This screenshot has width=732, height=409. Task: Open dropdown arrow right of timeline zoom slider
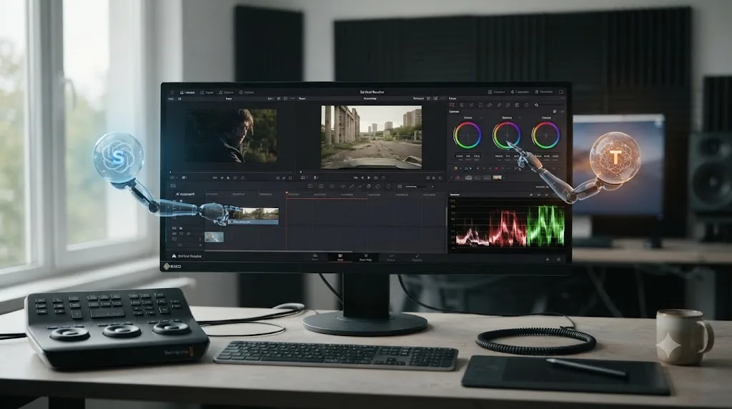tap(432, 187)
